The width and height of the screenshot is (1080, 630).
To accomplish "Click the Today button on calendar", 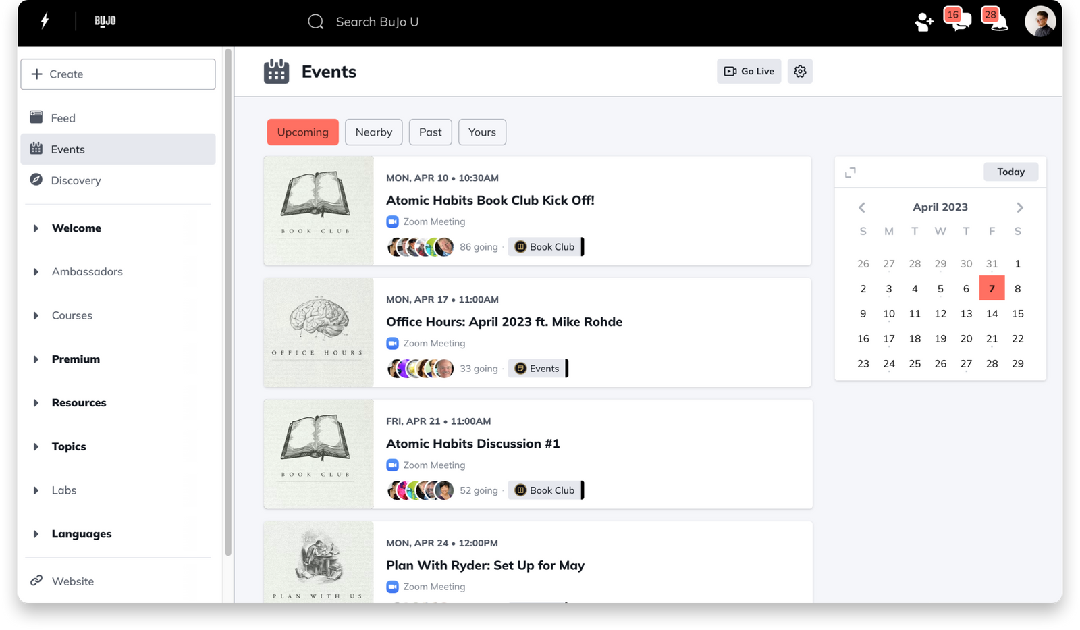I will [x=1010, y=172].
